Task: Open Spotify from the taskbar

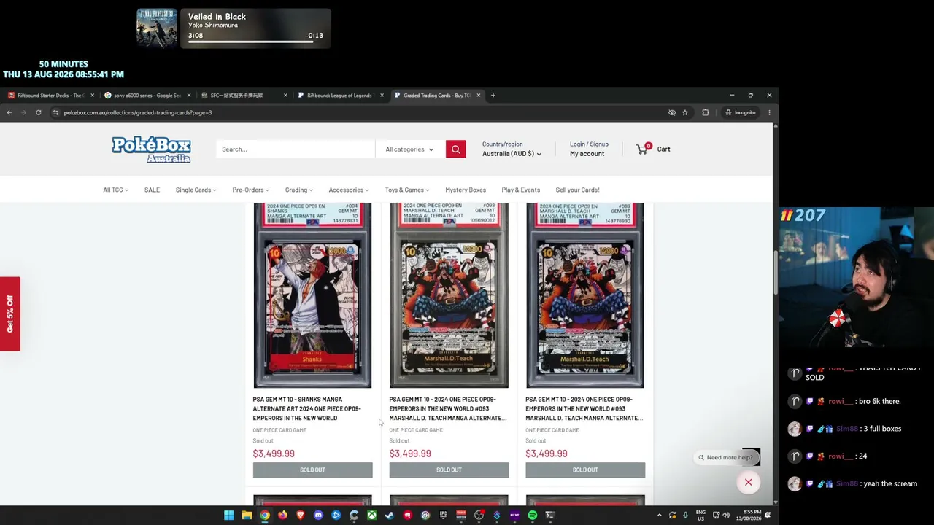Action: 532,516
